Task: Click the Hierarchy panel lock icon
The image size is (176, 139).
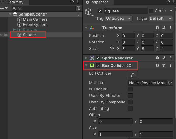Action: click(72, 2)
